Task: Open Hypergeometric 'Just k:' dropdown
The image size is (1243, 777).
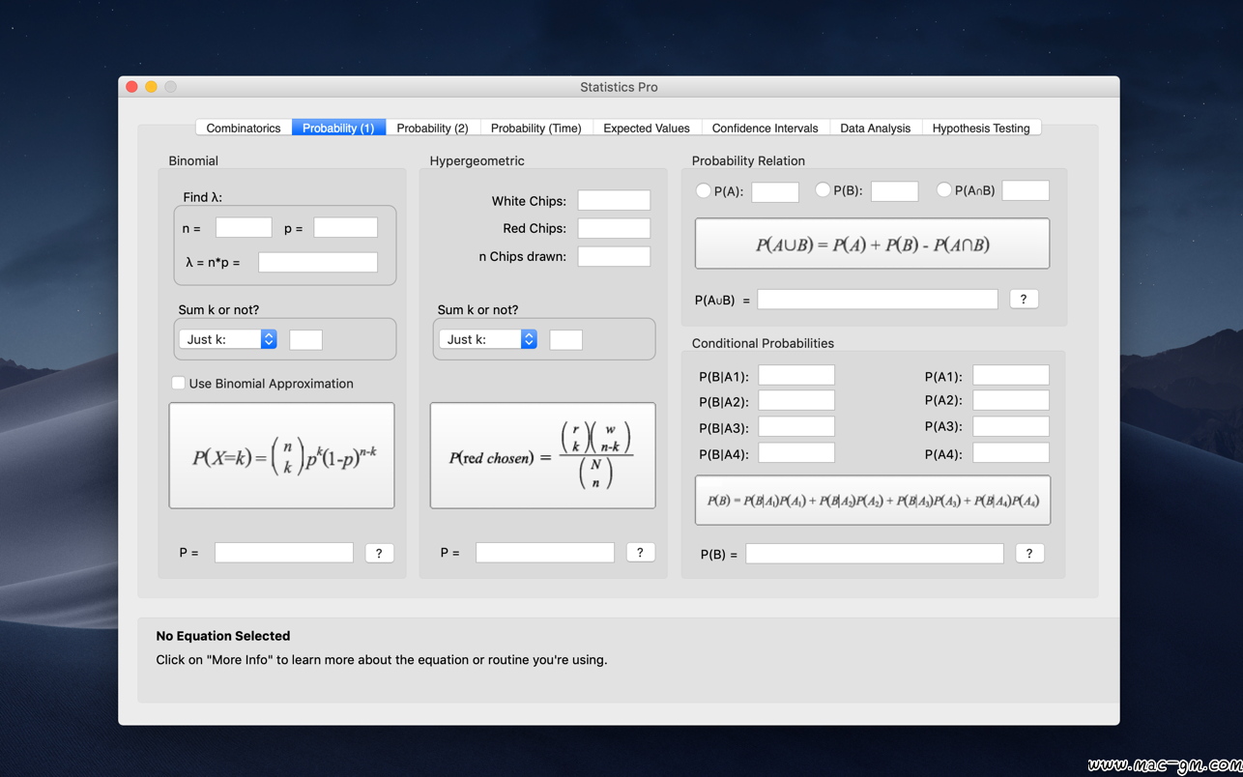Action: click(488, 339)
